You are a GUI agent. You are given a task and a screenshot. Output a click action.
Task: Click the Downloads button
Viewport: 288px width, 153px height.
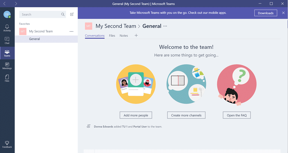point(265,13)
